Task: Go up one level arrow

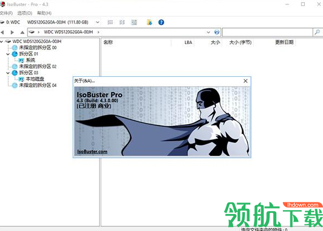Action: click(22, 32)
